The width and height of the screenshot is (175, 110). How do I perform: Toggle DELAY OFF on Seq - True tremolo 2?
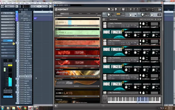146,67
